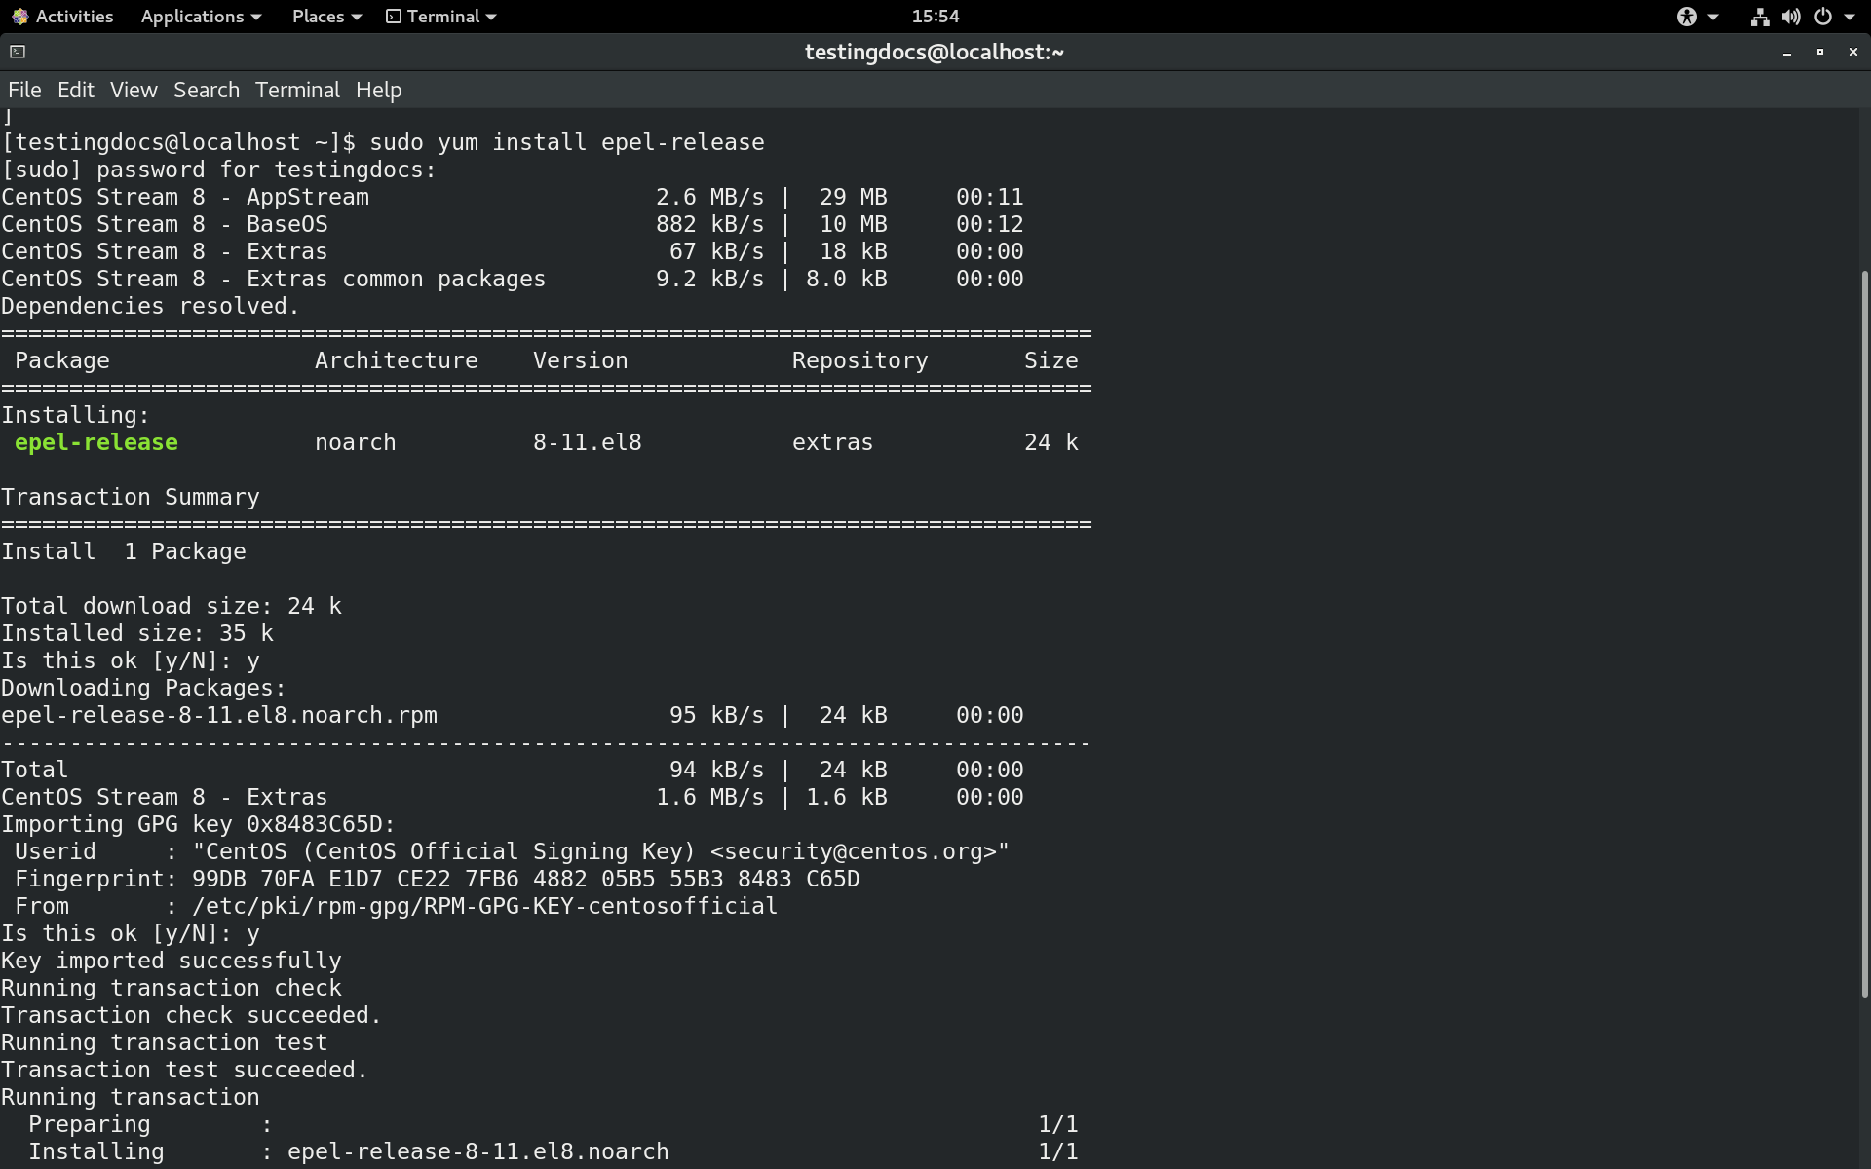Minimize the terminal window
This screenshot has height=1169, width=1871.
point(1787,53)
